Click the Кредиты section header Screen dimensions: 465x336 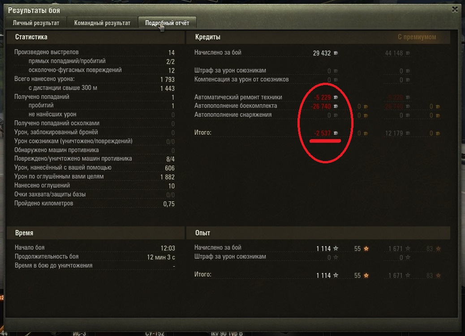coord(207,37)
